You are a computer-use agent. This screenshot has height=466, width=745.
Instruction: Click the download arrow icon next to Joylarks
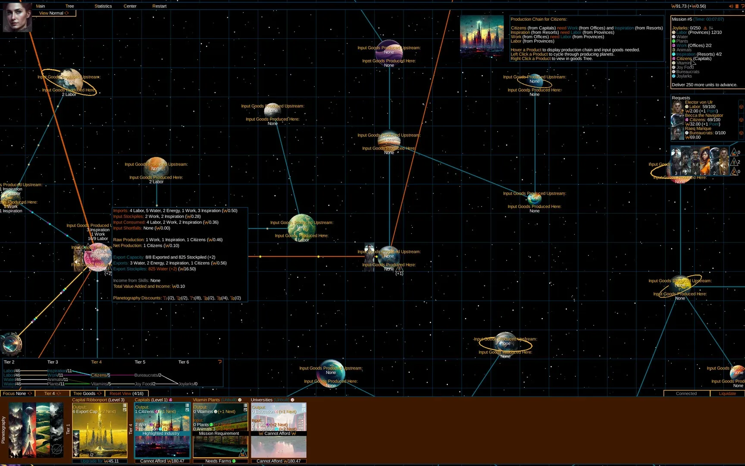pos(705,28)
